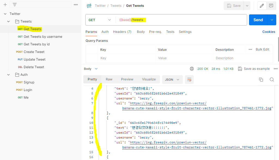This screenshot has height=160, width=279.
Task: Open the Save dropdown arrow
Action: (247, 6)
